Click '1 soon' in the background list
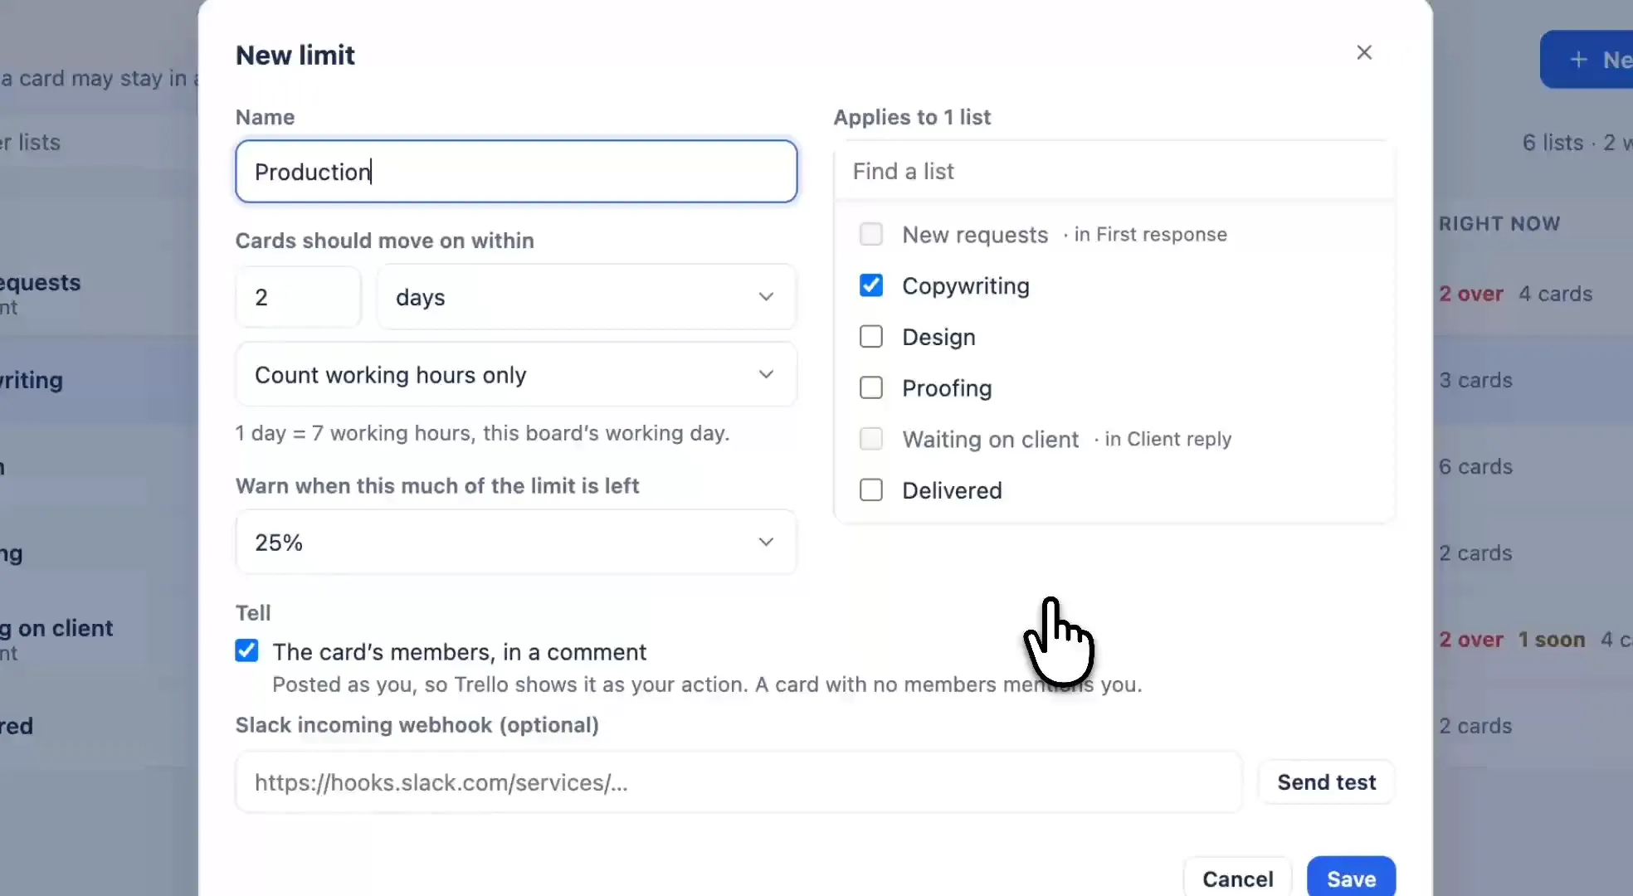This screenshot has height=896, width=1633. point(1552,640)
